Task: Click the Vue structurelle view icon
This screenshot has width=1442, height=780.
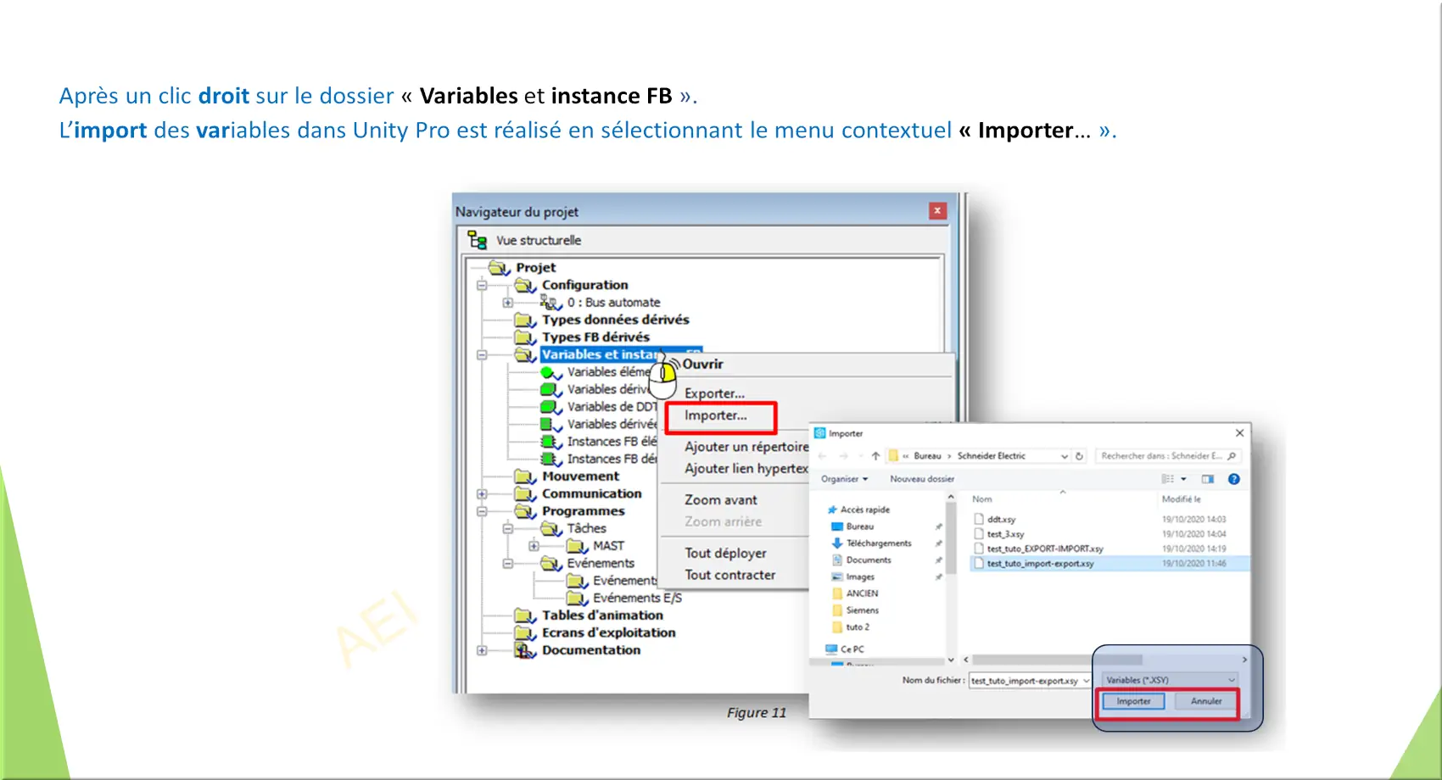Action: (478, 240)
